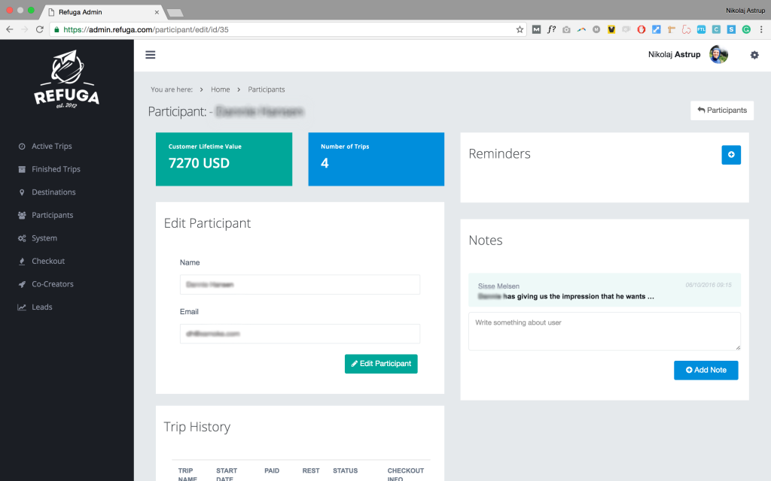Viewport: 771px width, 481px height.
Task: Click the System cogs icon
Action: [x=22, y=238]
